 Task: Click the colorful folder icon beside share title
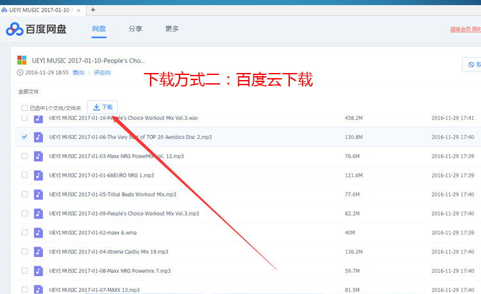(x=22, y=60)
